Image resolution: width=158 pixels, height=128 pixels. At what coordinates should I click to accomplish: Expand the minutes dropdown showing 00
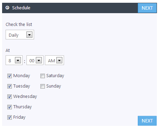click(x=39, y=60)
